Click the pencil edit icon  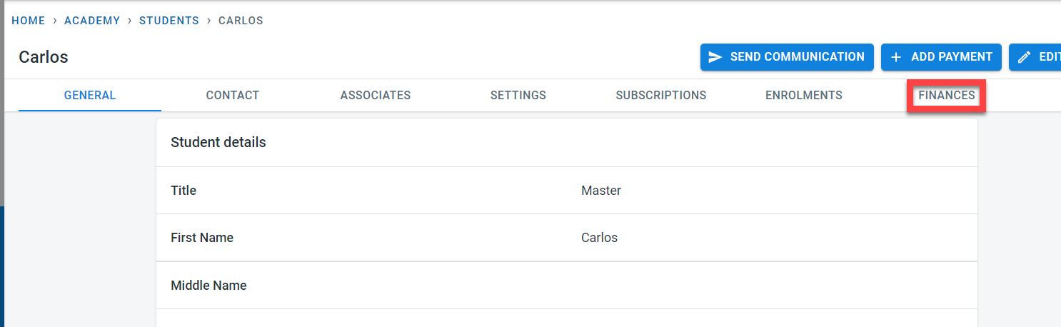pos(1025,57)
